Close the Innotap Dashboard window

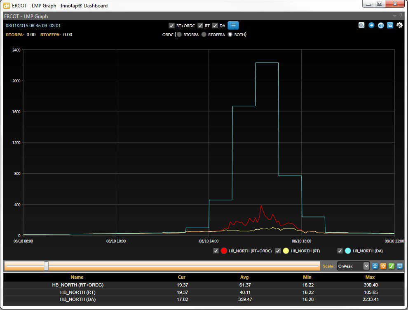(395, 4)
